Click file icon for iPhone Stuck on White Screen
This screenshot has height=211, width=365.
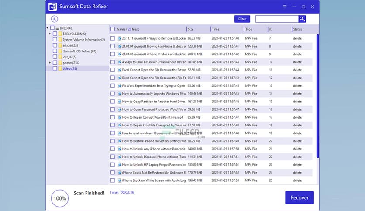[x=120, y=180]
